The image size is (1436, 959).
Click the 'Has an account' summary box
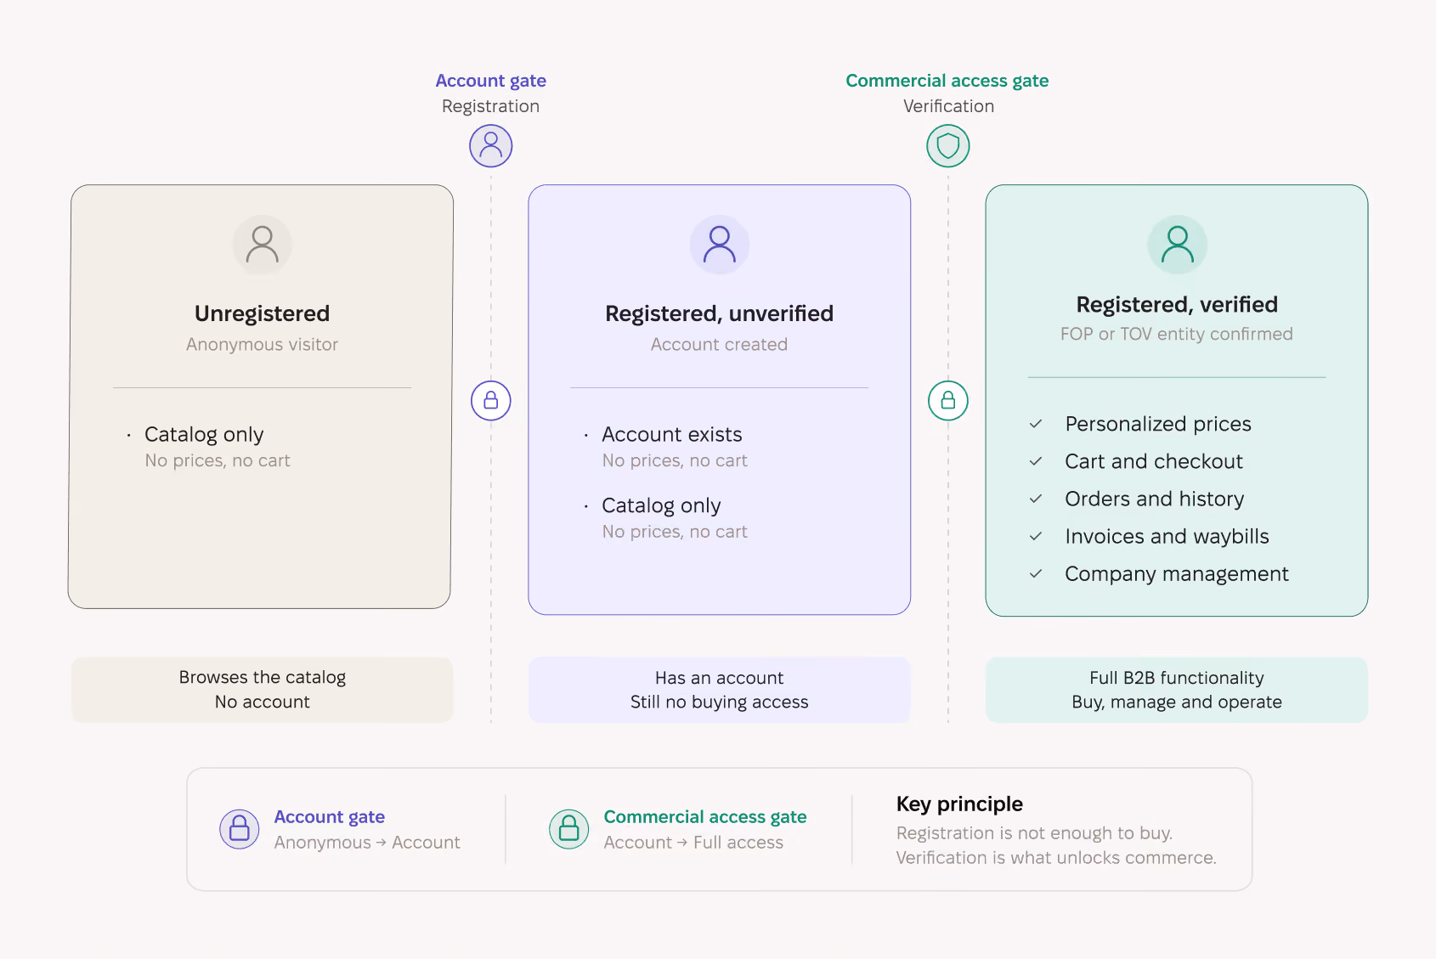[x=720, y=690]
